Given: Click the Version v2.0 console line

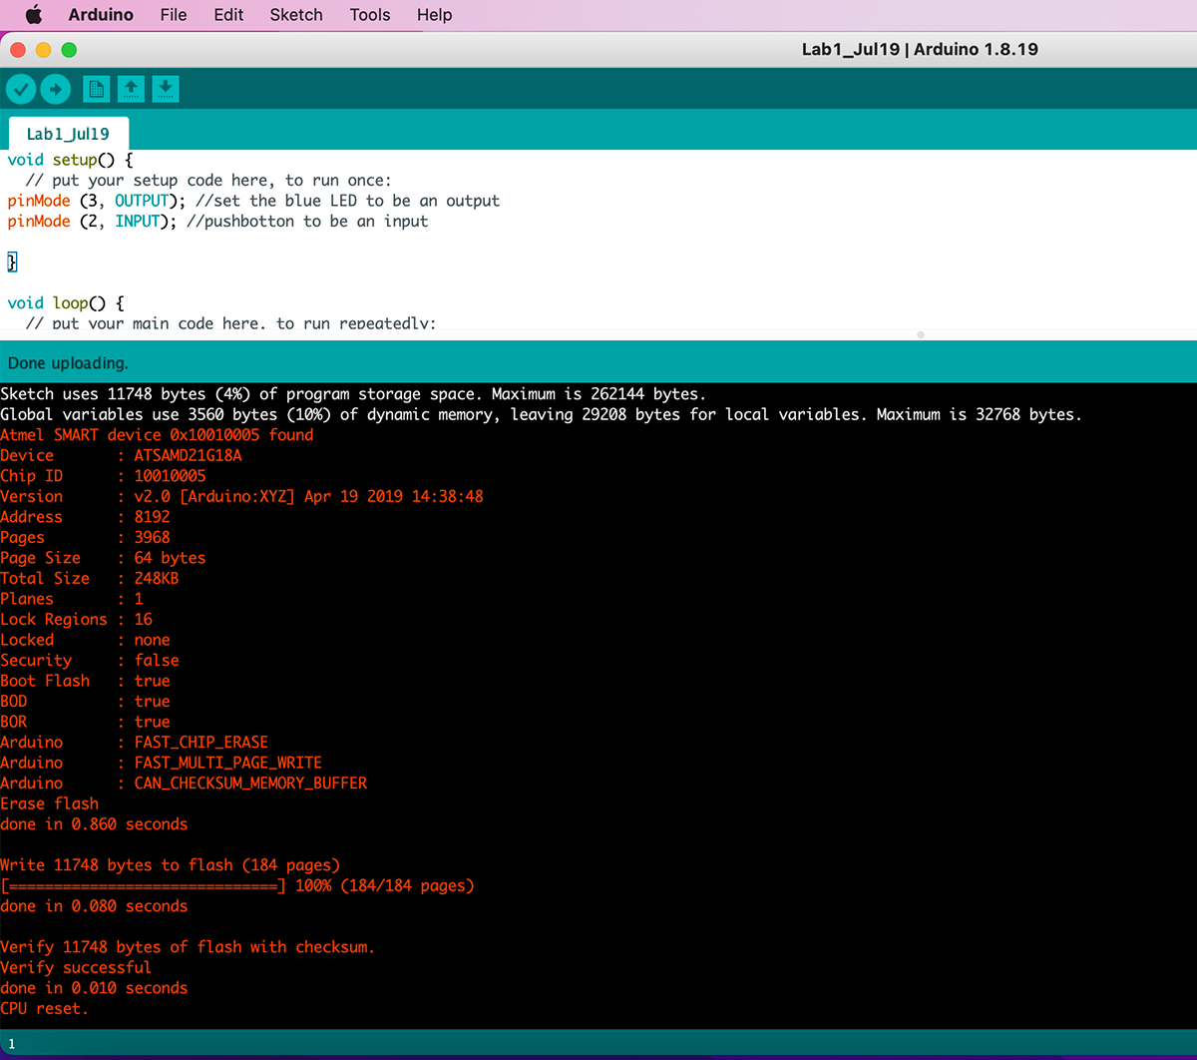Looking at the screenshot, I should coord(241,496).
